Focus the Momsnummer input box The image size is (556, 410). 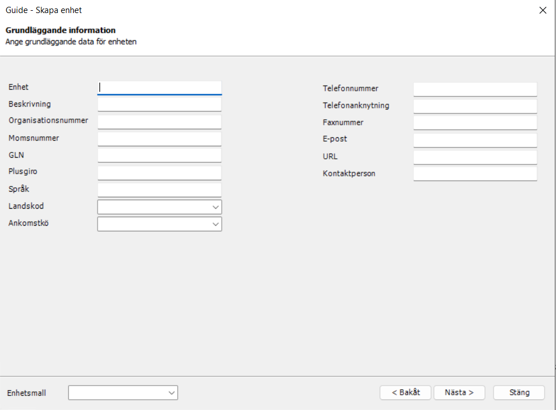[x=159, y=138]
